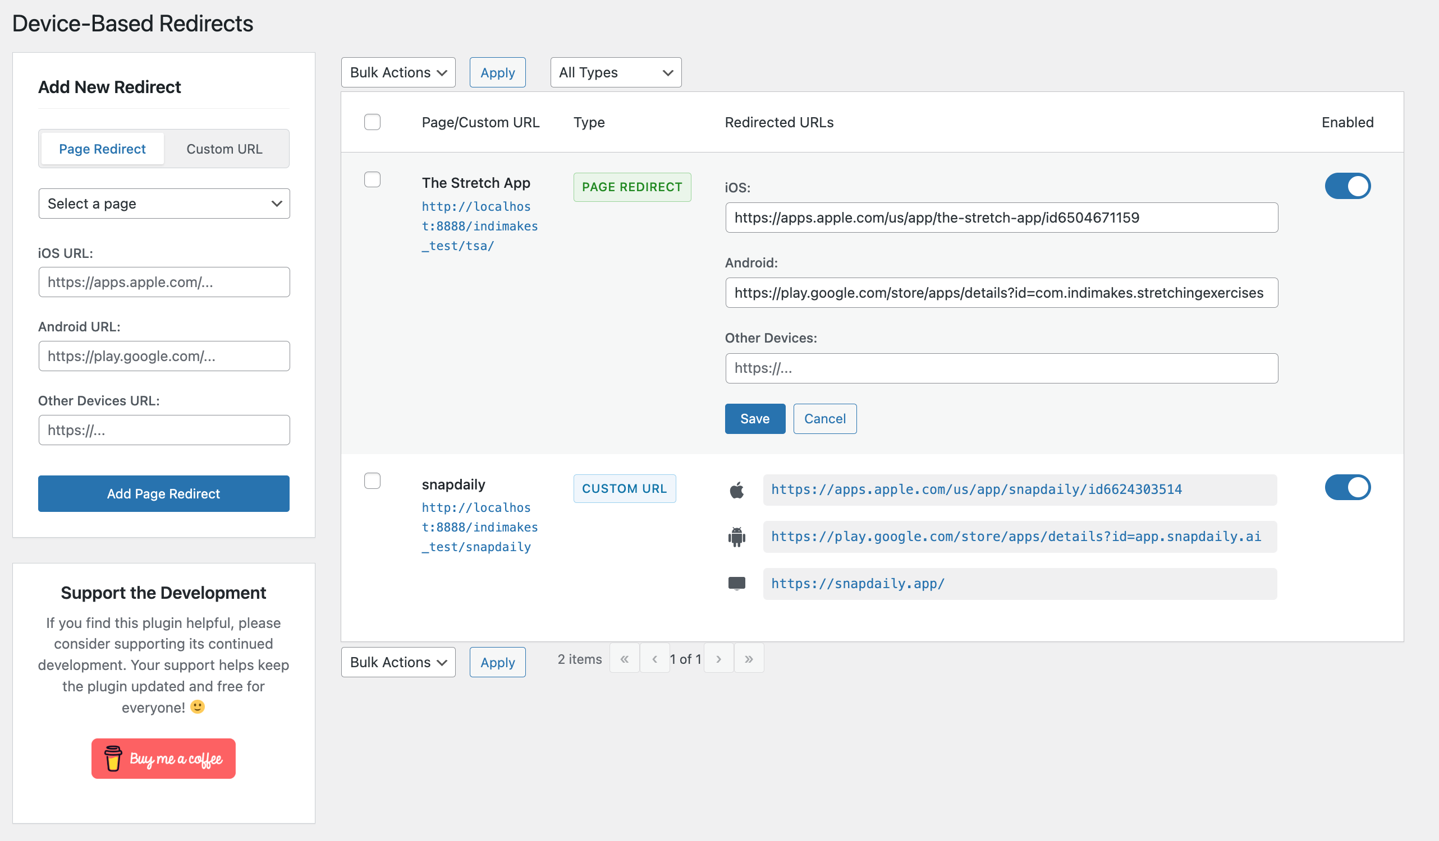
Task: Click the snapdaily title text
Action: click(453, 484)
